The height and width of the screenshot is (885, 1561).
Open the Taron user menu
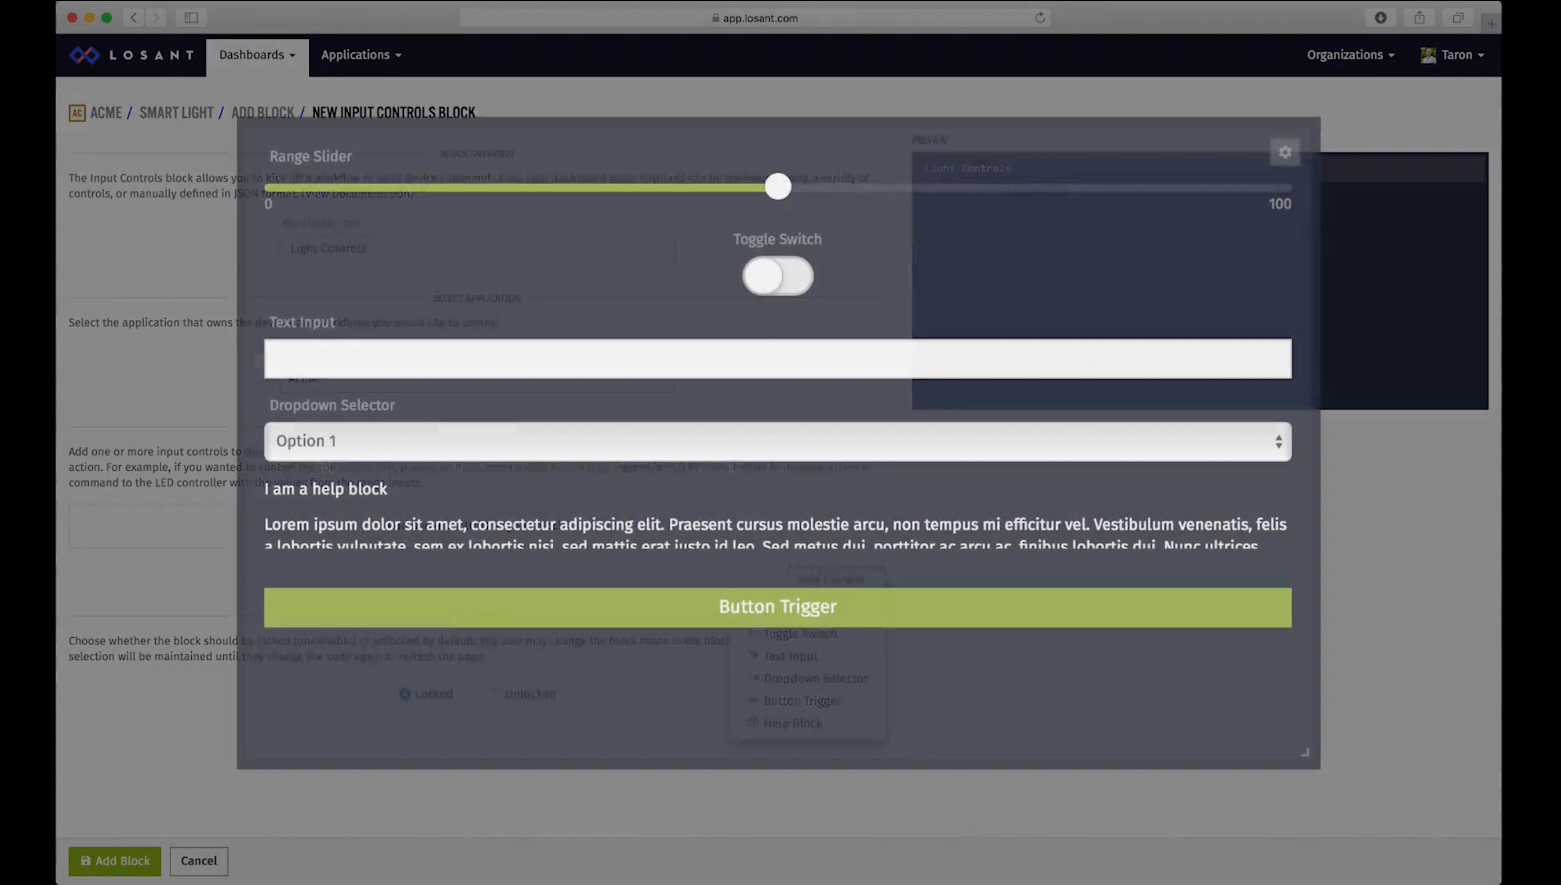pos(1453,54)
